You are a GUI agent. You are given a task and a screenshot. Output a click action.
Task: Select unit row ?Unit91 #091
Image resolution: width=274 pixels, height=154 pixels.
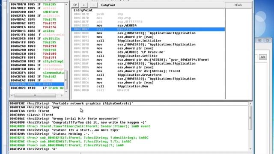(x=37, y=58)
